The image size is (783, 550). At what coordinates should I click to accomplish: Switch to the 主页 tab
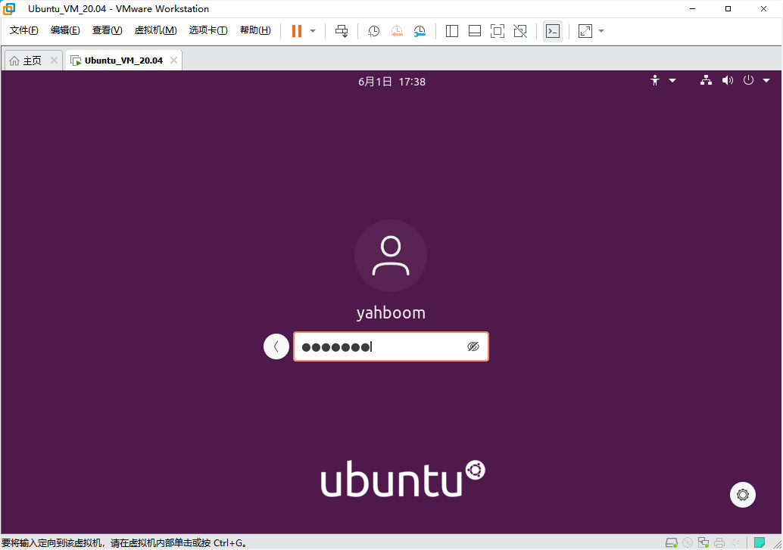[33, 61]
